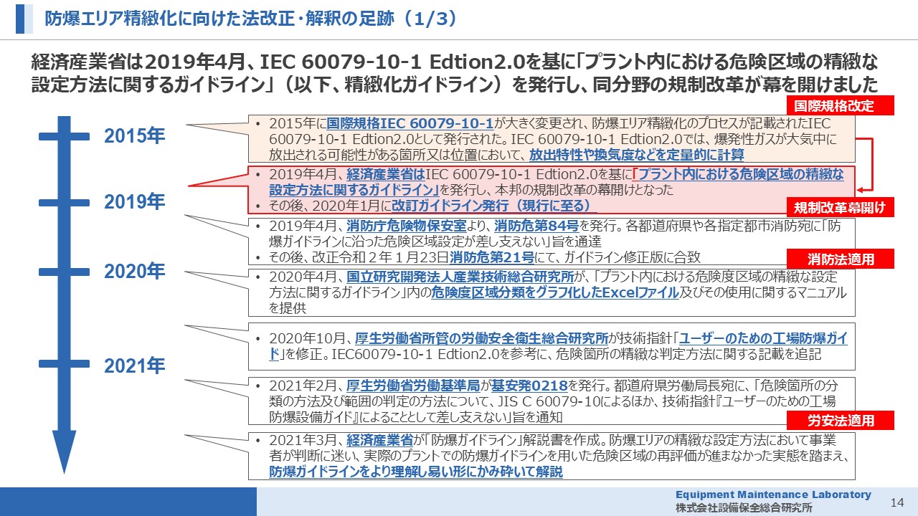The width and height of the screenshot is (918, 516).
Task: Click the Equipment Maintenance Laboratory footer text
Action: (773, 494)
